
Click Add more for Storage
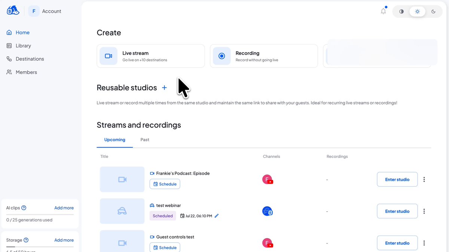click(x=64, y=240)
